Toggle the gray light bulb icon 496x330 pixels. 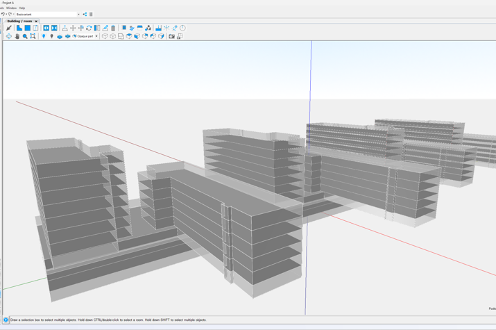click(51, 36)
